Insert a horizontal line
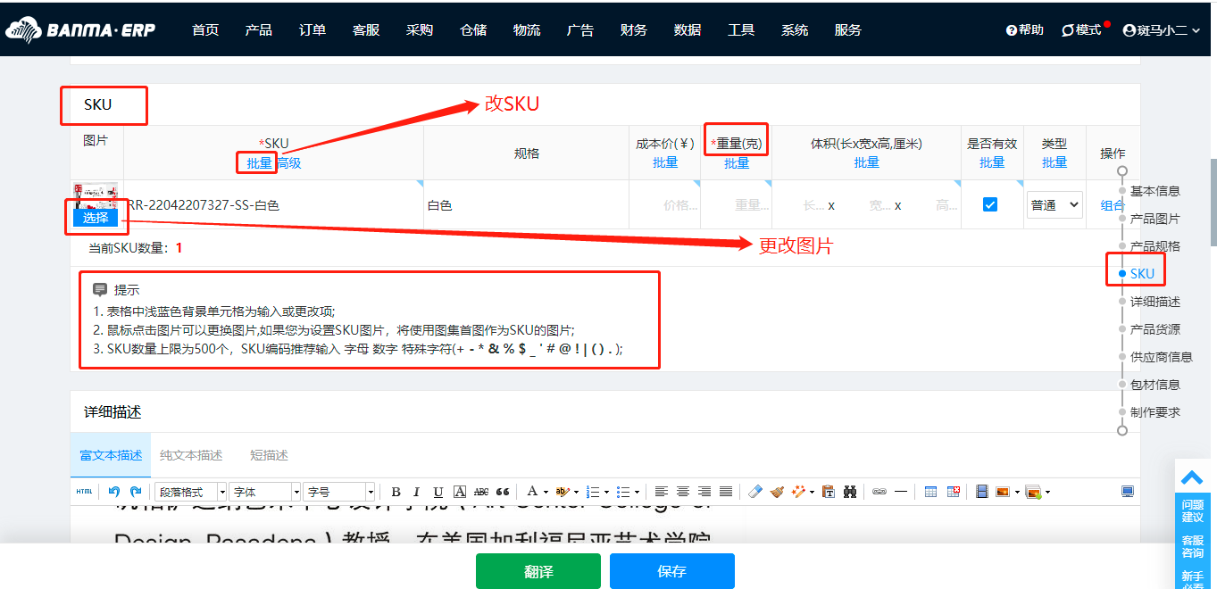The width and height of the screenshot is (1217, 589). pyautogui.click(x=901, y=492)
